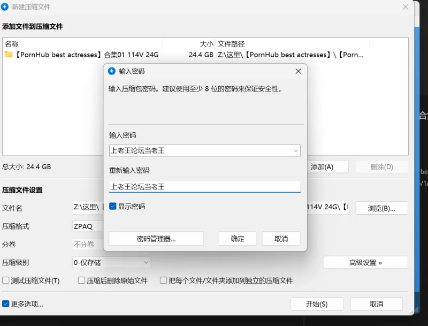Screen dimensions: 428x326
Task: Close the 输入密码 dialog with X
Action: click(299, 71)
